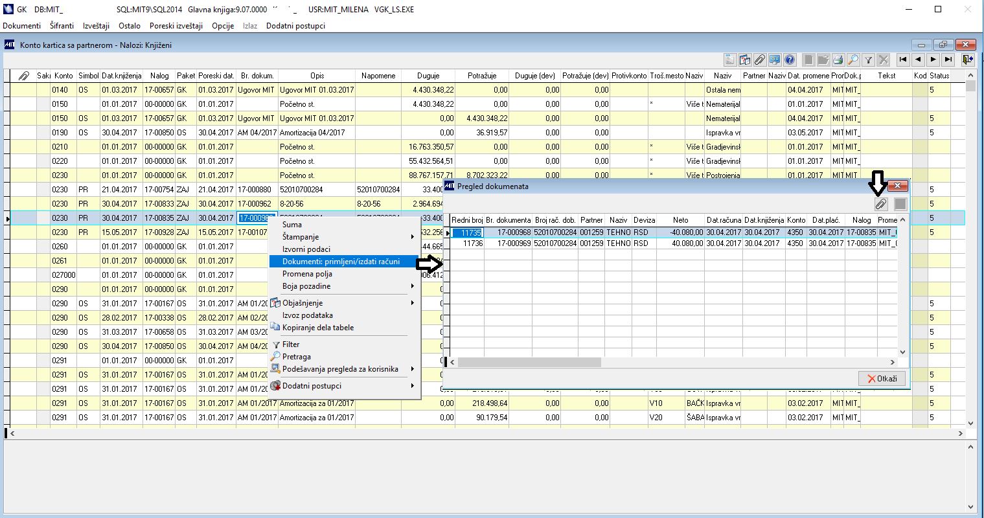Open Dodatni postupci in menu bar

(295, 26)
